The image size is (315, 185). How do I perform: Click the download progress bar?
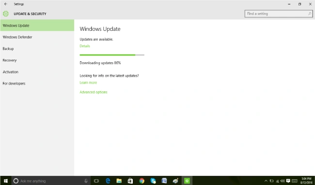tap(112, 55)
